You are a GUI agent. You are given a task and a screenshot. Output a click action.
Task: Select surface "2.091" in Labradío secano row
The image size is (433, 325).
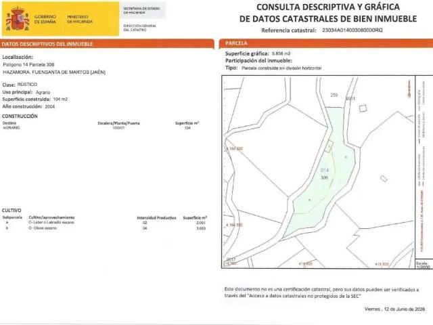(201, 223)
